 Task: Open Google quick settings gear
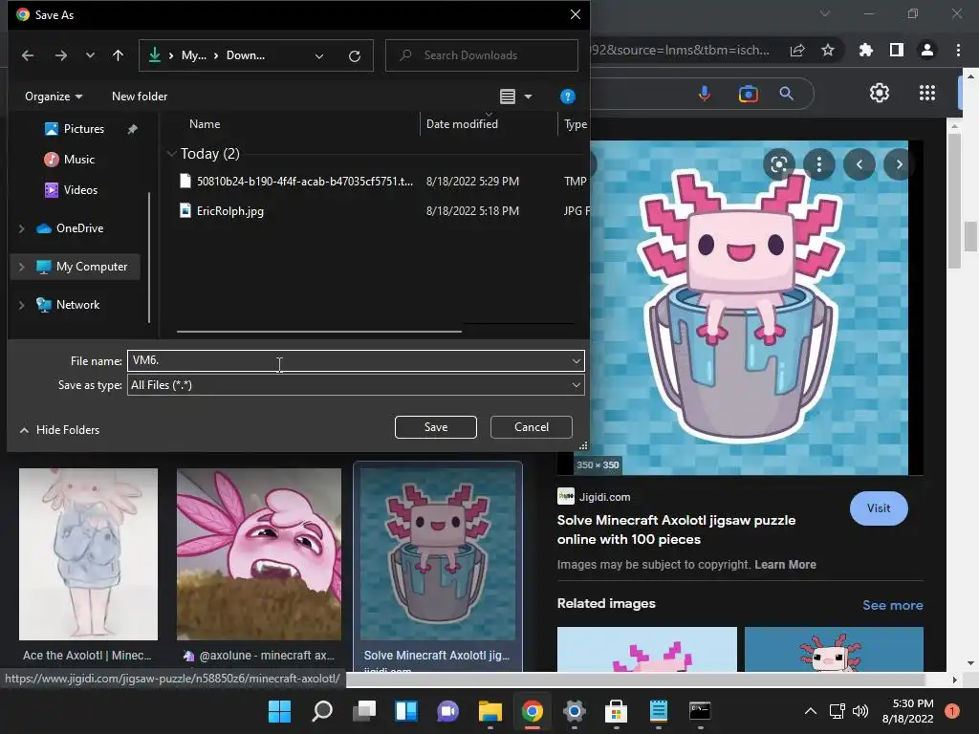pos(880,93)
